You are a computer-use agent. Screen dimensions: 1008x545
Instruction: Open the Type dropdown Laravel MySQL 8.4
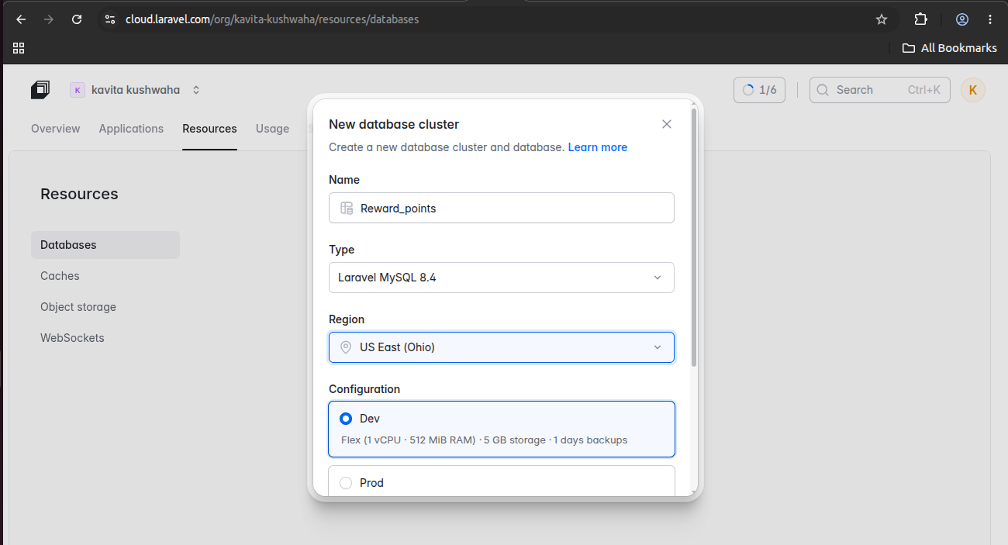502,278
